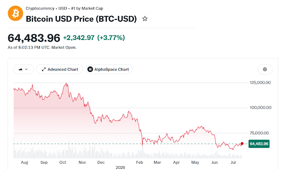Click the mountain chart type icon
The height and width of the screenshot is (176, 282).
click(x=21, y=69)
